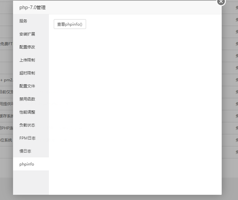Open the FPM日志 tab
The height and width of the screenshot is (200, 238).
click(31, 138)
